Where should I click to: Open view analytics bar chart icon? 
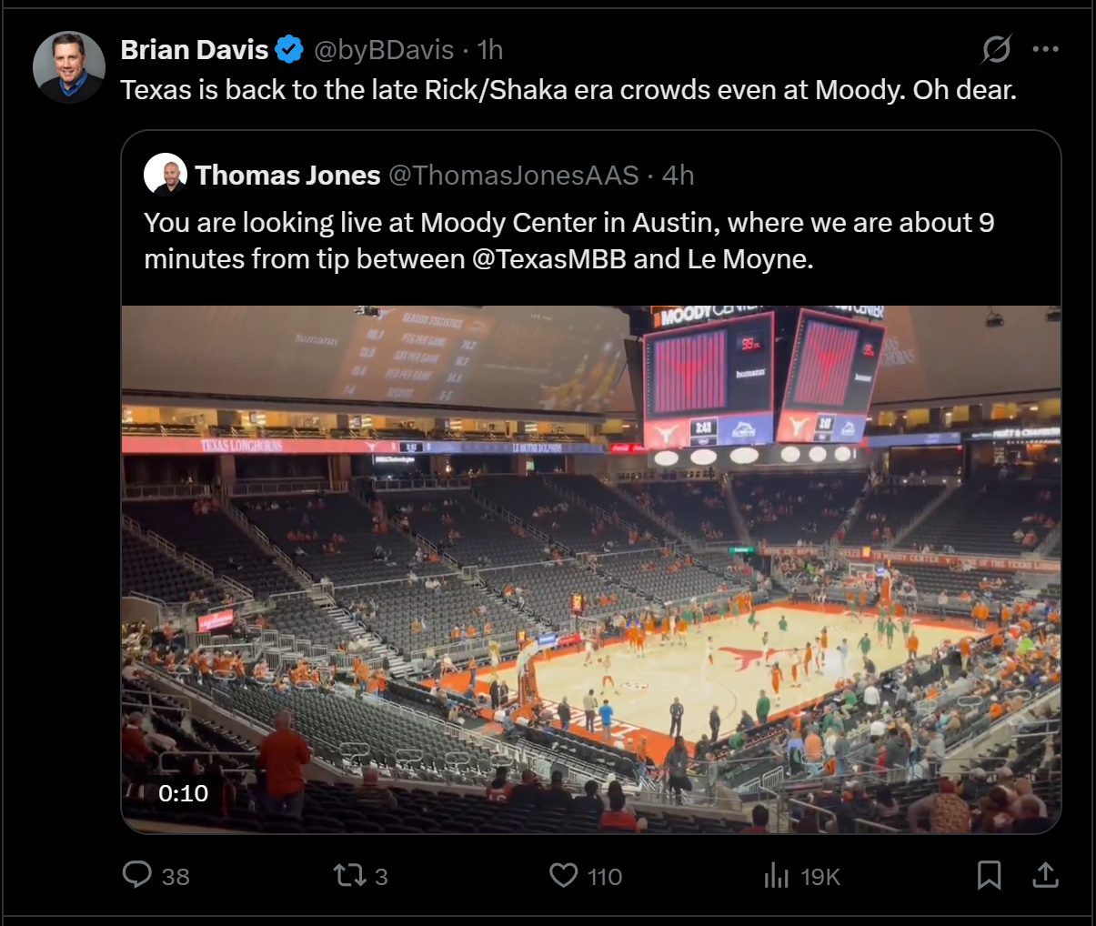click(776, 875)
